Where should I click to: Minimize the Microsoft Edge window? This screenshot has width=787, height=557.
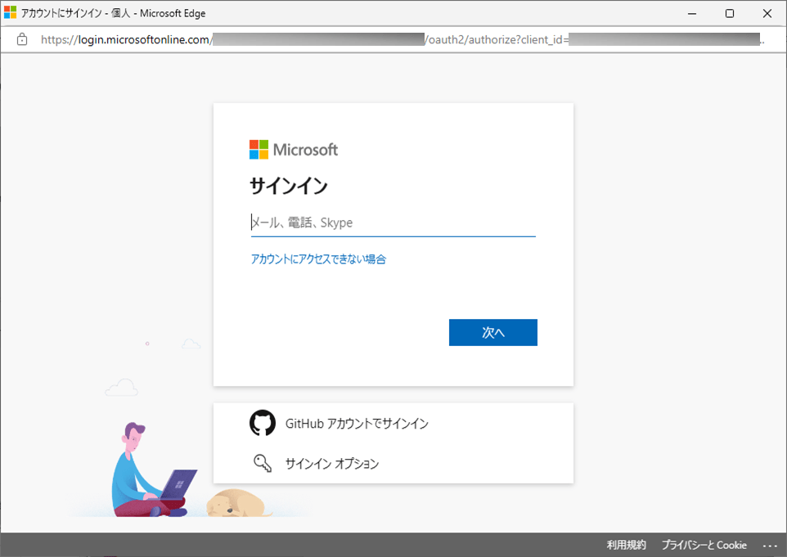692,14
